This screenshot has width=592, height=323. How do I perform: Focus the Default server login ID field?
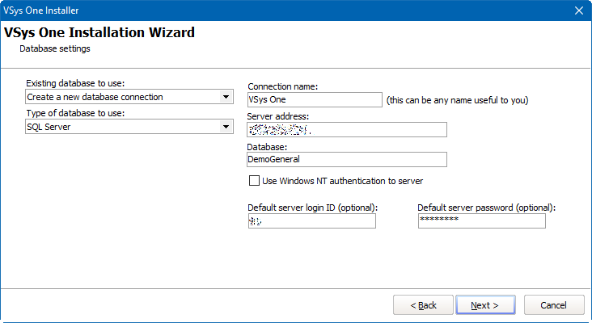tap(311, 220)
